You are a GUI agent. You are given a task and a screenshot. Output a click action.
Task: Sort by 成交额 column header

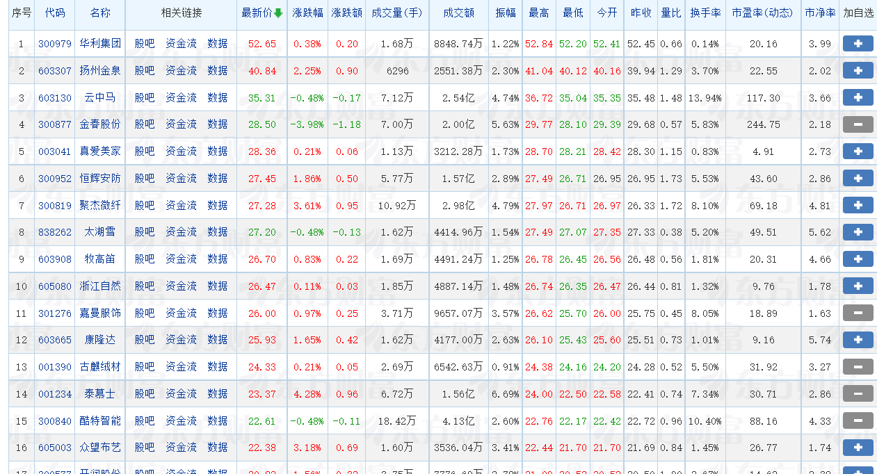(x=458, y=13)
